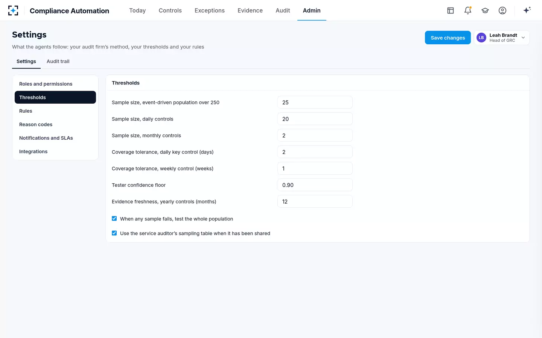Open the Reason codes settings section
Image resolution: width=542 pixels, height=338 pixels.
[55, 124]
